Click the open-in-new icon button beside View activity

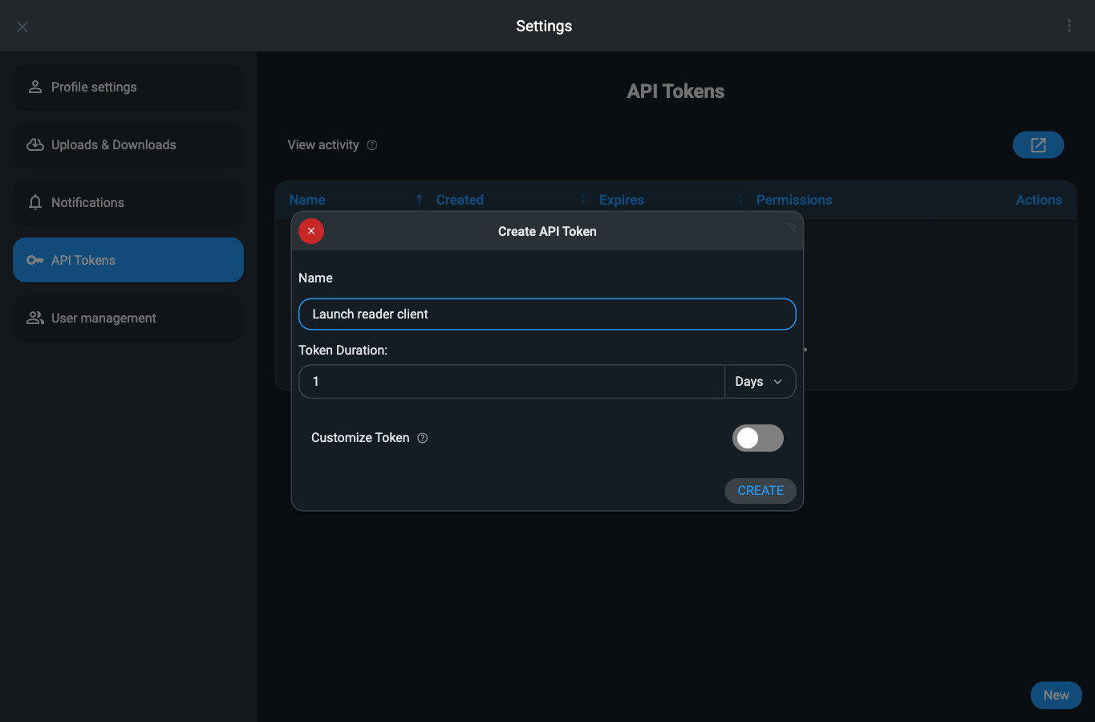pos(1038,145)
